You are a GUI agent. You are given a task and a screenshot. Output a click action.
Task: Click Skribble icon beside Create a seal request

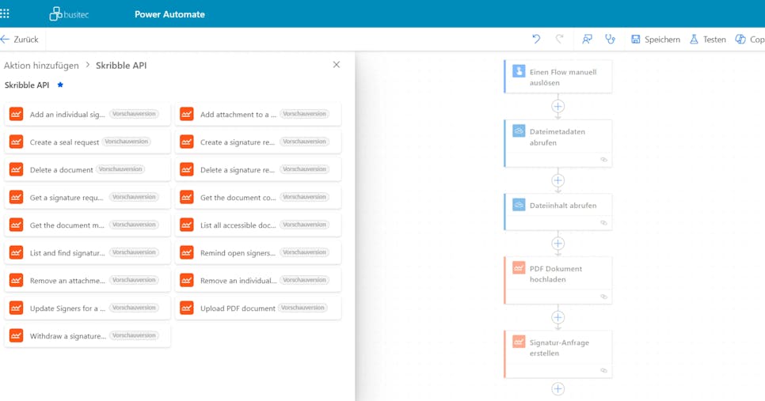pos(16,142)
